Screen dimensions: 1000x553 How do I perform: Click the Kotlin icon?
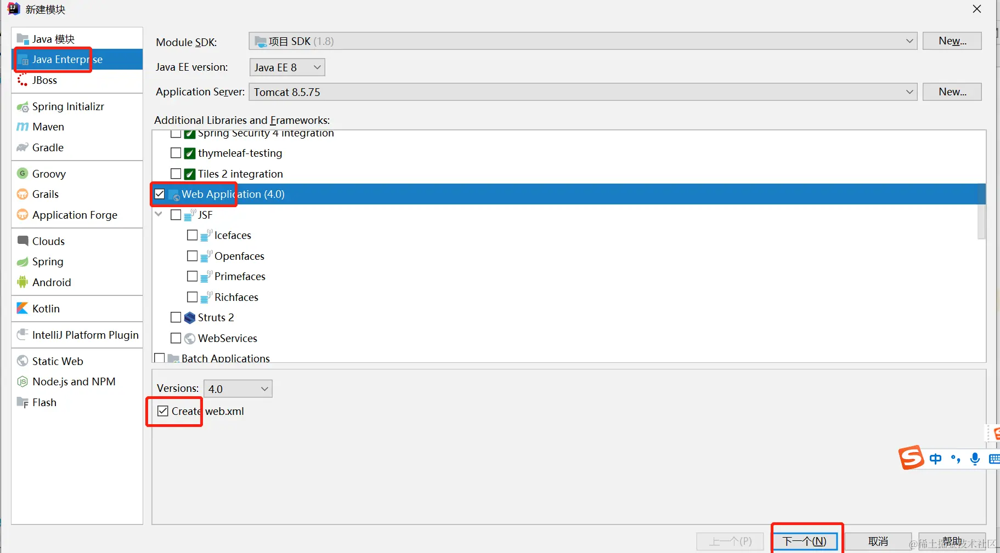tap(22, 309)
